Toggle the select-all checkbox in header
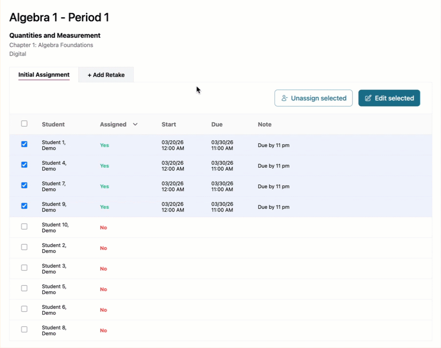The image size is (441, 348). point(24,124)
